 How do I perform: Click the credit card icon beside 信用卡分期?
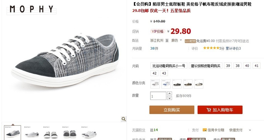(205, 130)
